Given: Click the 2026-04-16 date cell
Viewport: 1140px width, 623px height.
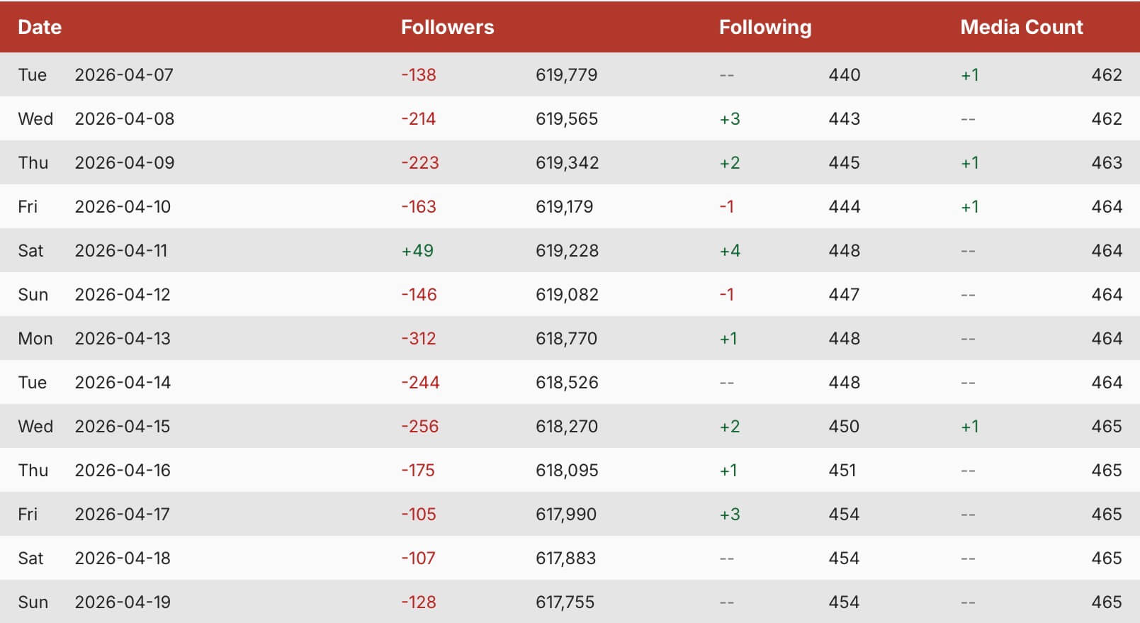Looking at the screenshot, I should click(123, 470).
